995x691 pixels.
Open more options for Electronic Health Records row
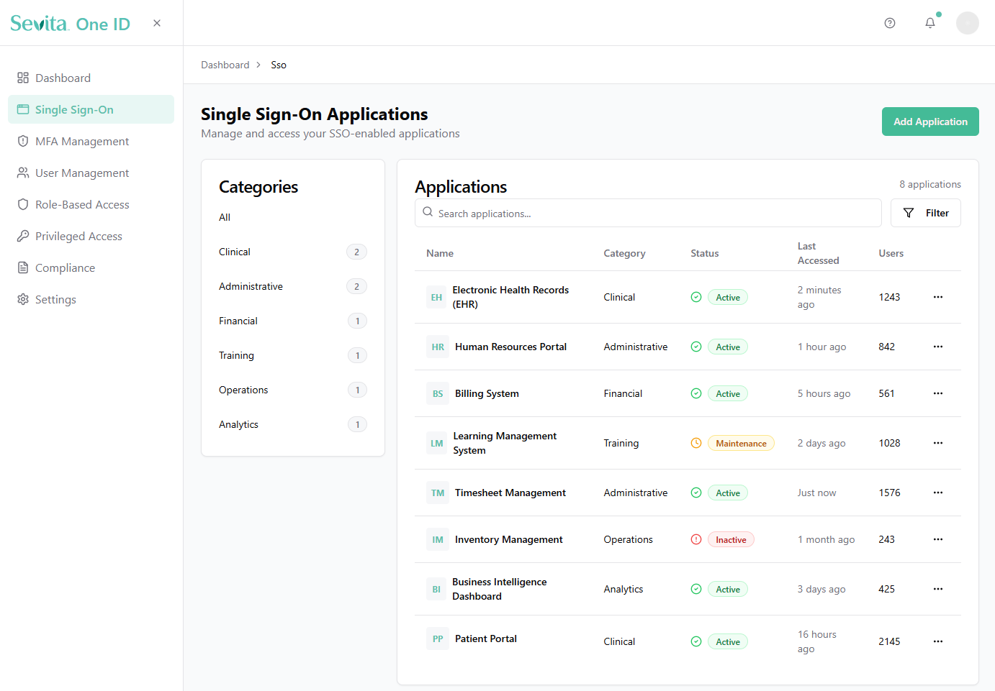(938, 297)
